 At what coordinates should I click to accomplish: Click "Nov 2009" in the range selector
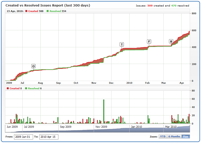[x=101, y=127]
